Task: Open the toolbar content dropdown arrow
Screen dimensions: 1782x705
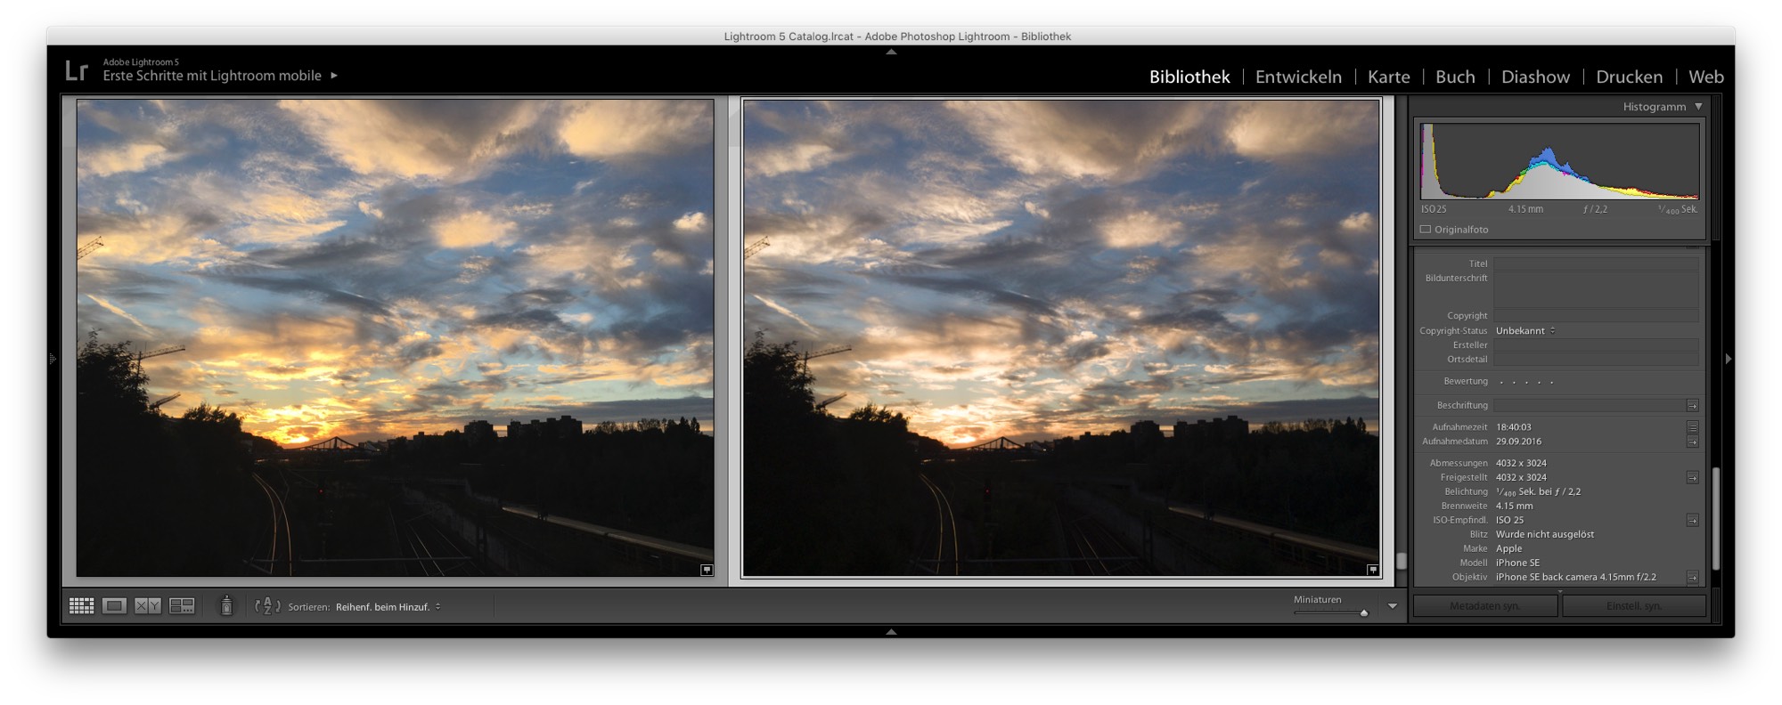Action: click(1393, 606)
